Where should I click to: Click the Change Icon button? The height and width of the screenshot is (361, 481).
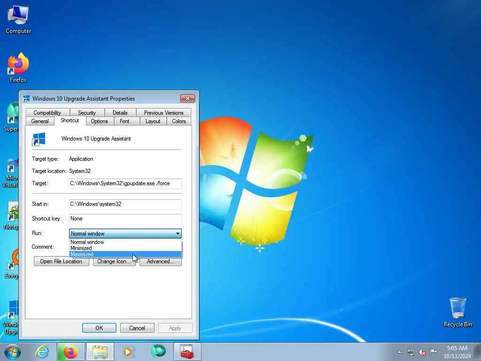[114, 261]
